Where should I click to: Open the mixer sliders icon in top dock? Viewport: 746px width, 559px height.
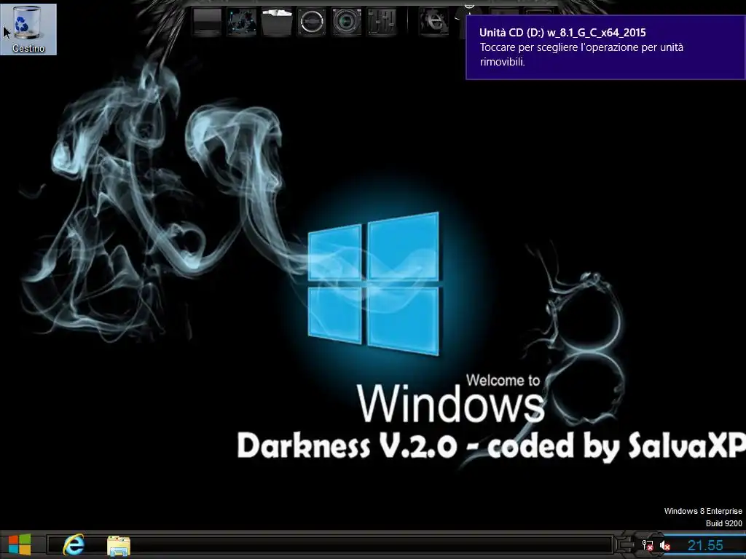point(382,21)
